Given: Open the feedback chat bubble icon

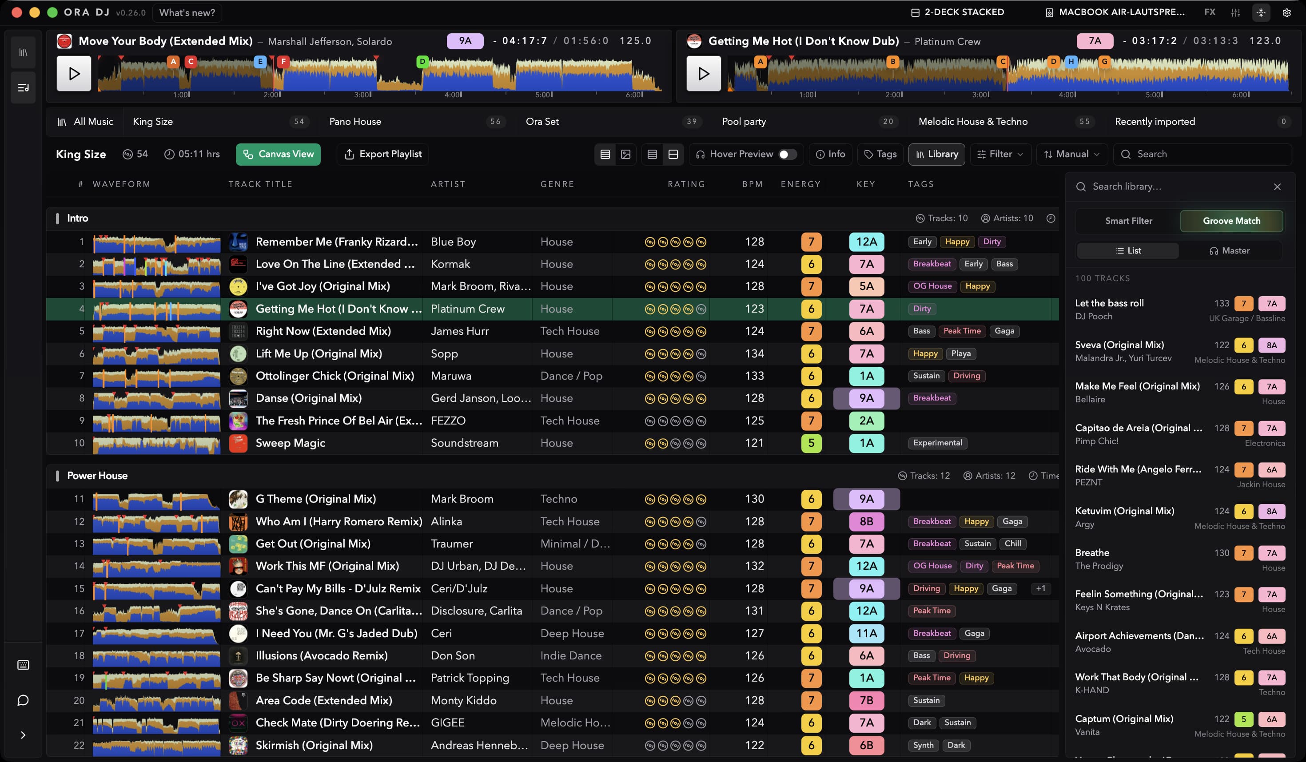Looking at the screenshot, I should [23, 700].
